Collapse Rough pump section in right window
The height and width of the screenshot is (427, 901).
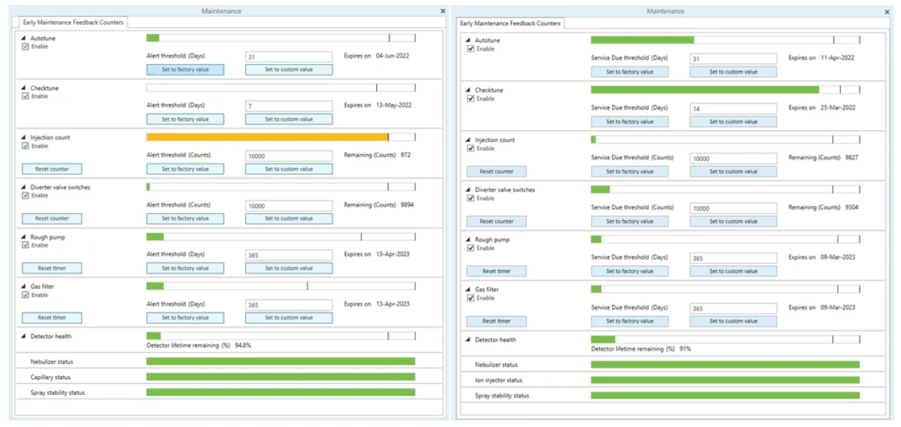[467, 239]
